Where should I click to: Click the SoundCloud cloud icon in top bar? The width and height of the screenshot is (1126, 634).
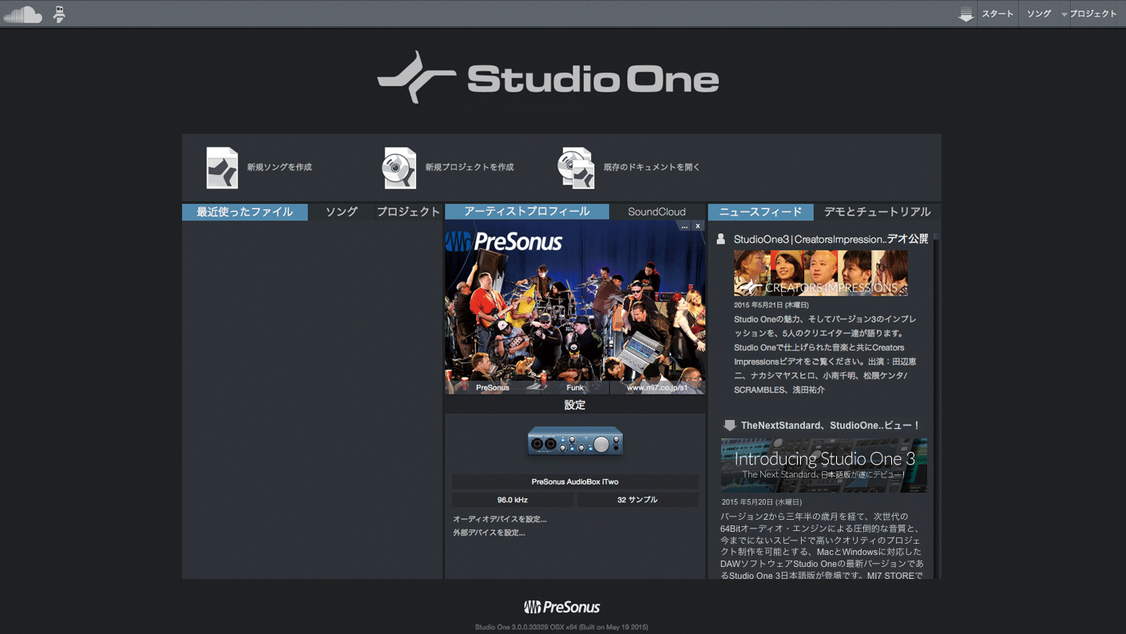(x=23, y=14)
